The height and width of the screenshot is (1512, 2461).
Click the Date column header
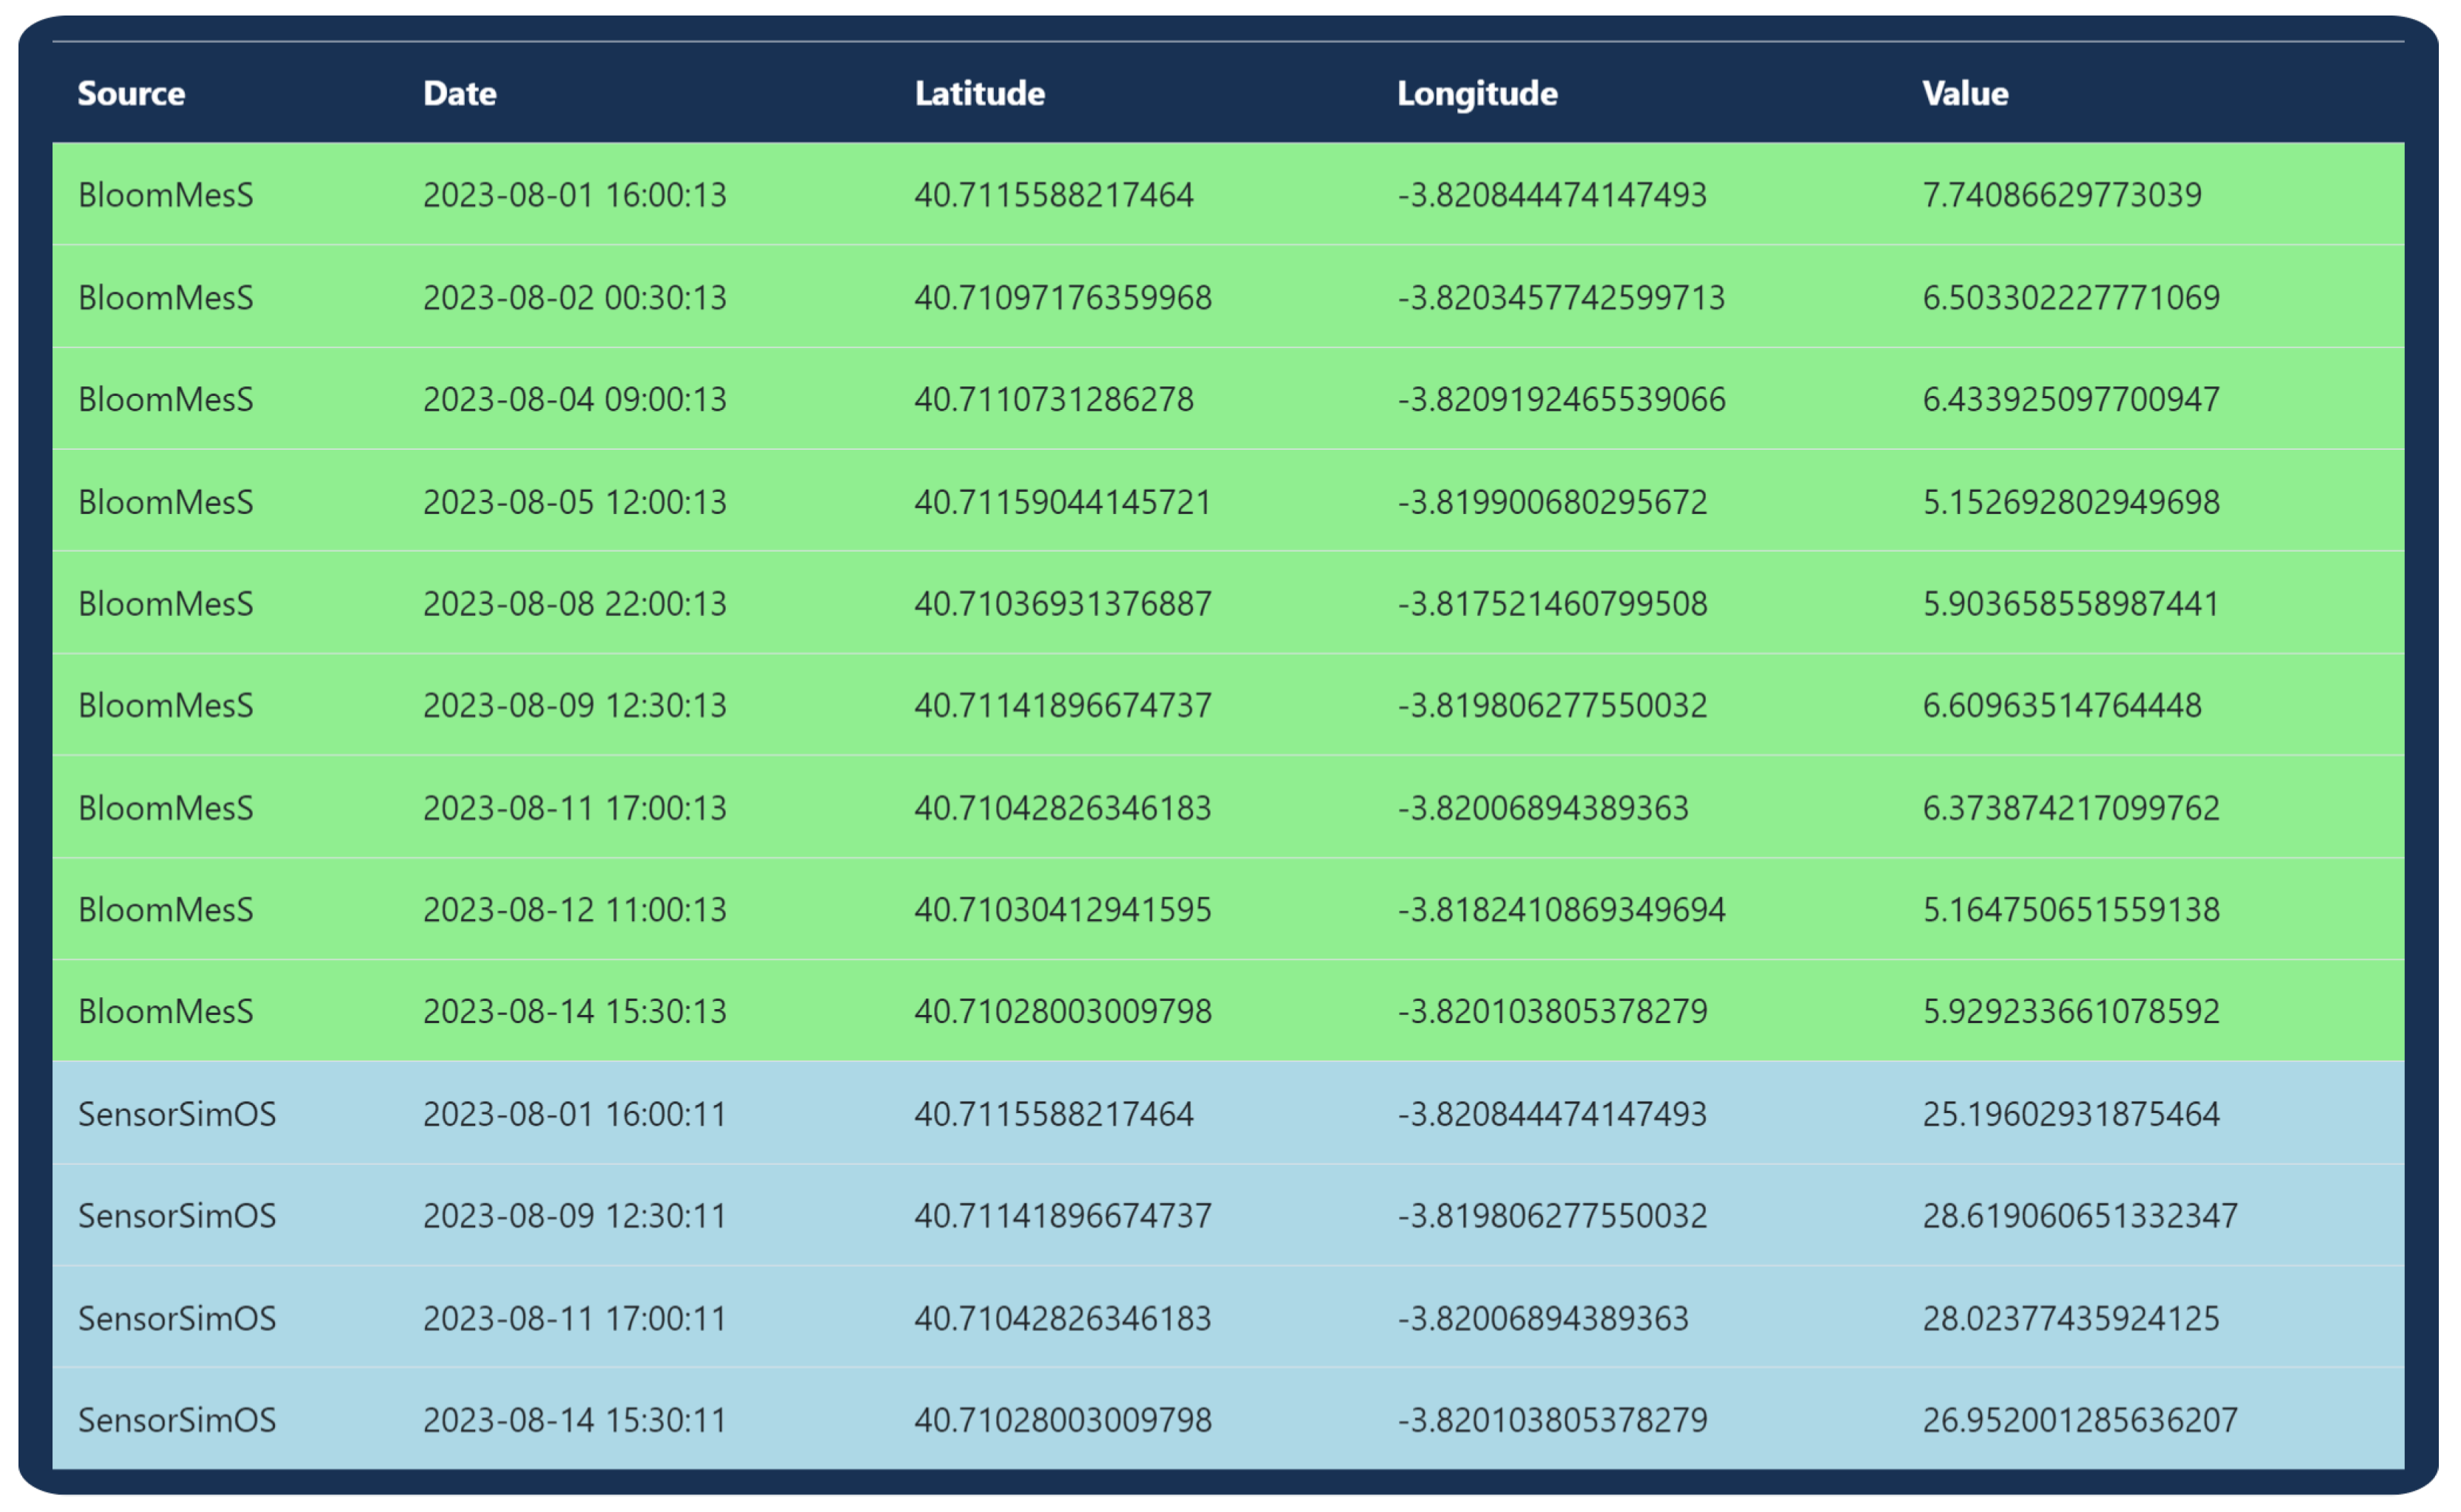(x=459, y=93)
